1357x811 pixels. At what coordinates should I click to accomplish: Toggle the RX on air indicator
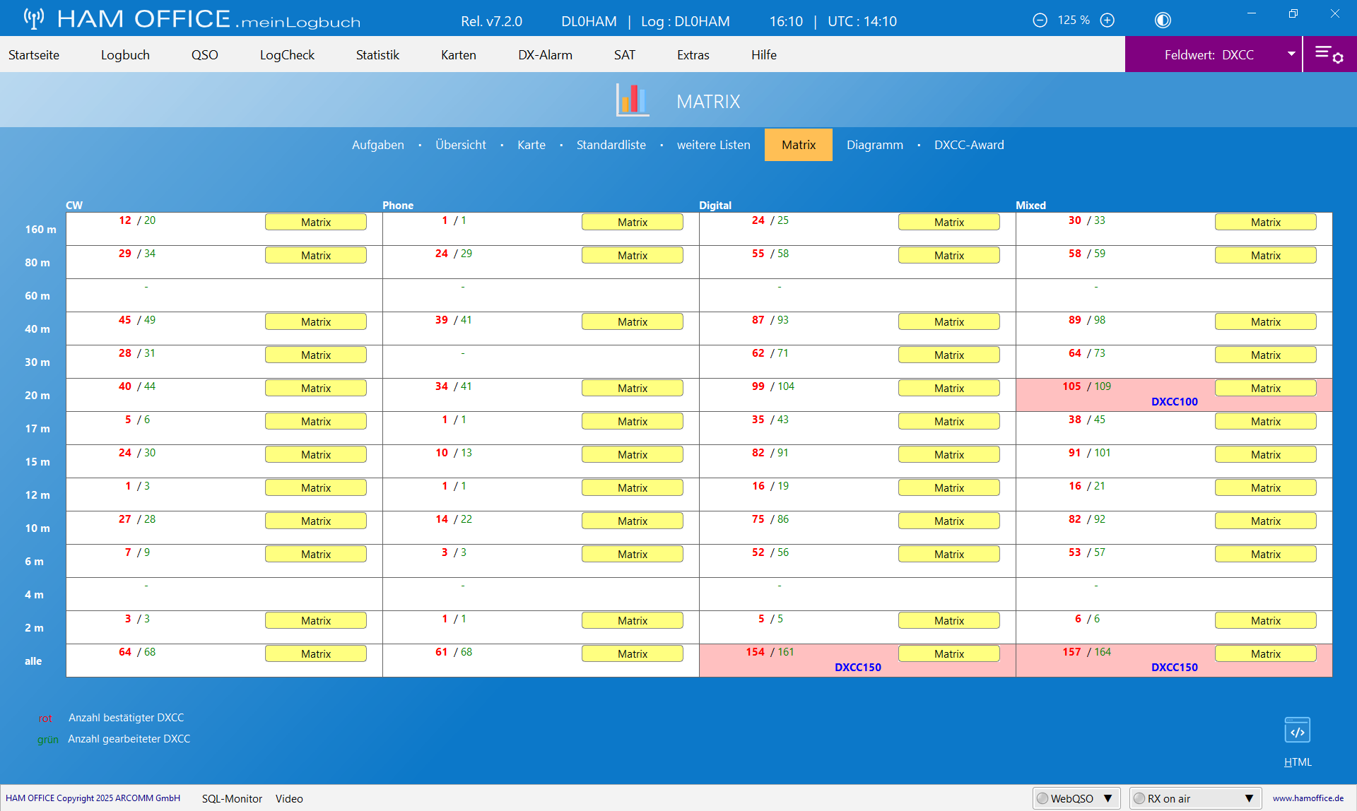tap(1139, 798)
